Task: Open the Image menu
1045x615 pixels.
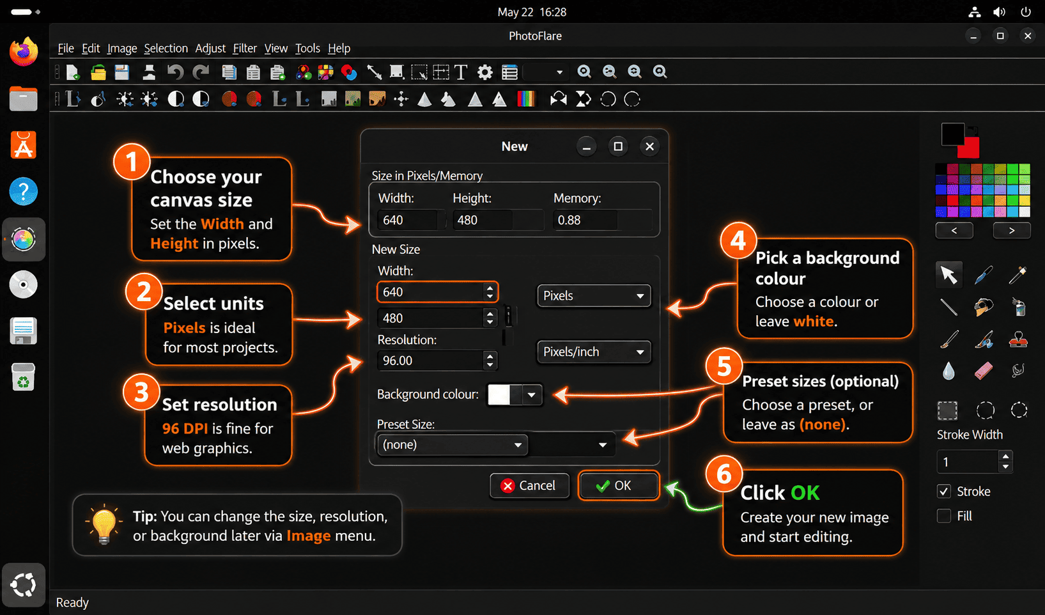Action: [122, 49]
